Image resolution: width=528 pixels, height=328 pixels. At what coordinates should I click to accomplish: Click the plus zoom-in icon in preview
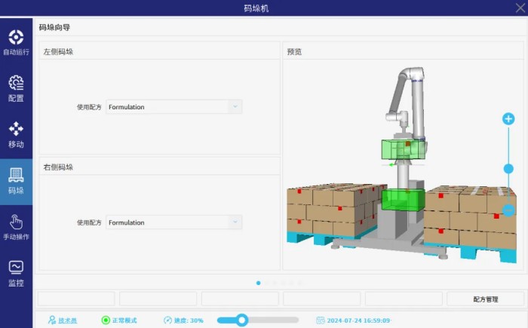(x=508, y=119)
